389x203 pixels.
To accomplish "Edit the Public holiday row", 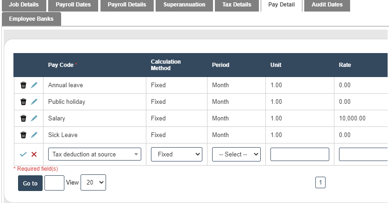I will tap(34, 102).
